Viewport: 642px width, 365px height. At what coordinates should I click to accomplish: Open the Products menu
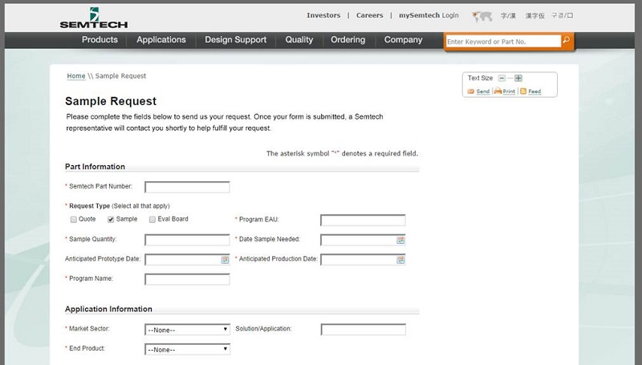click(x=100, y=39)
